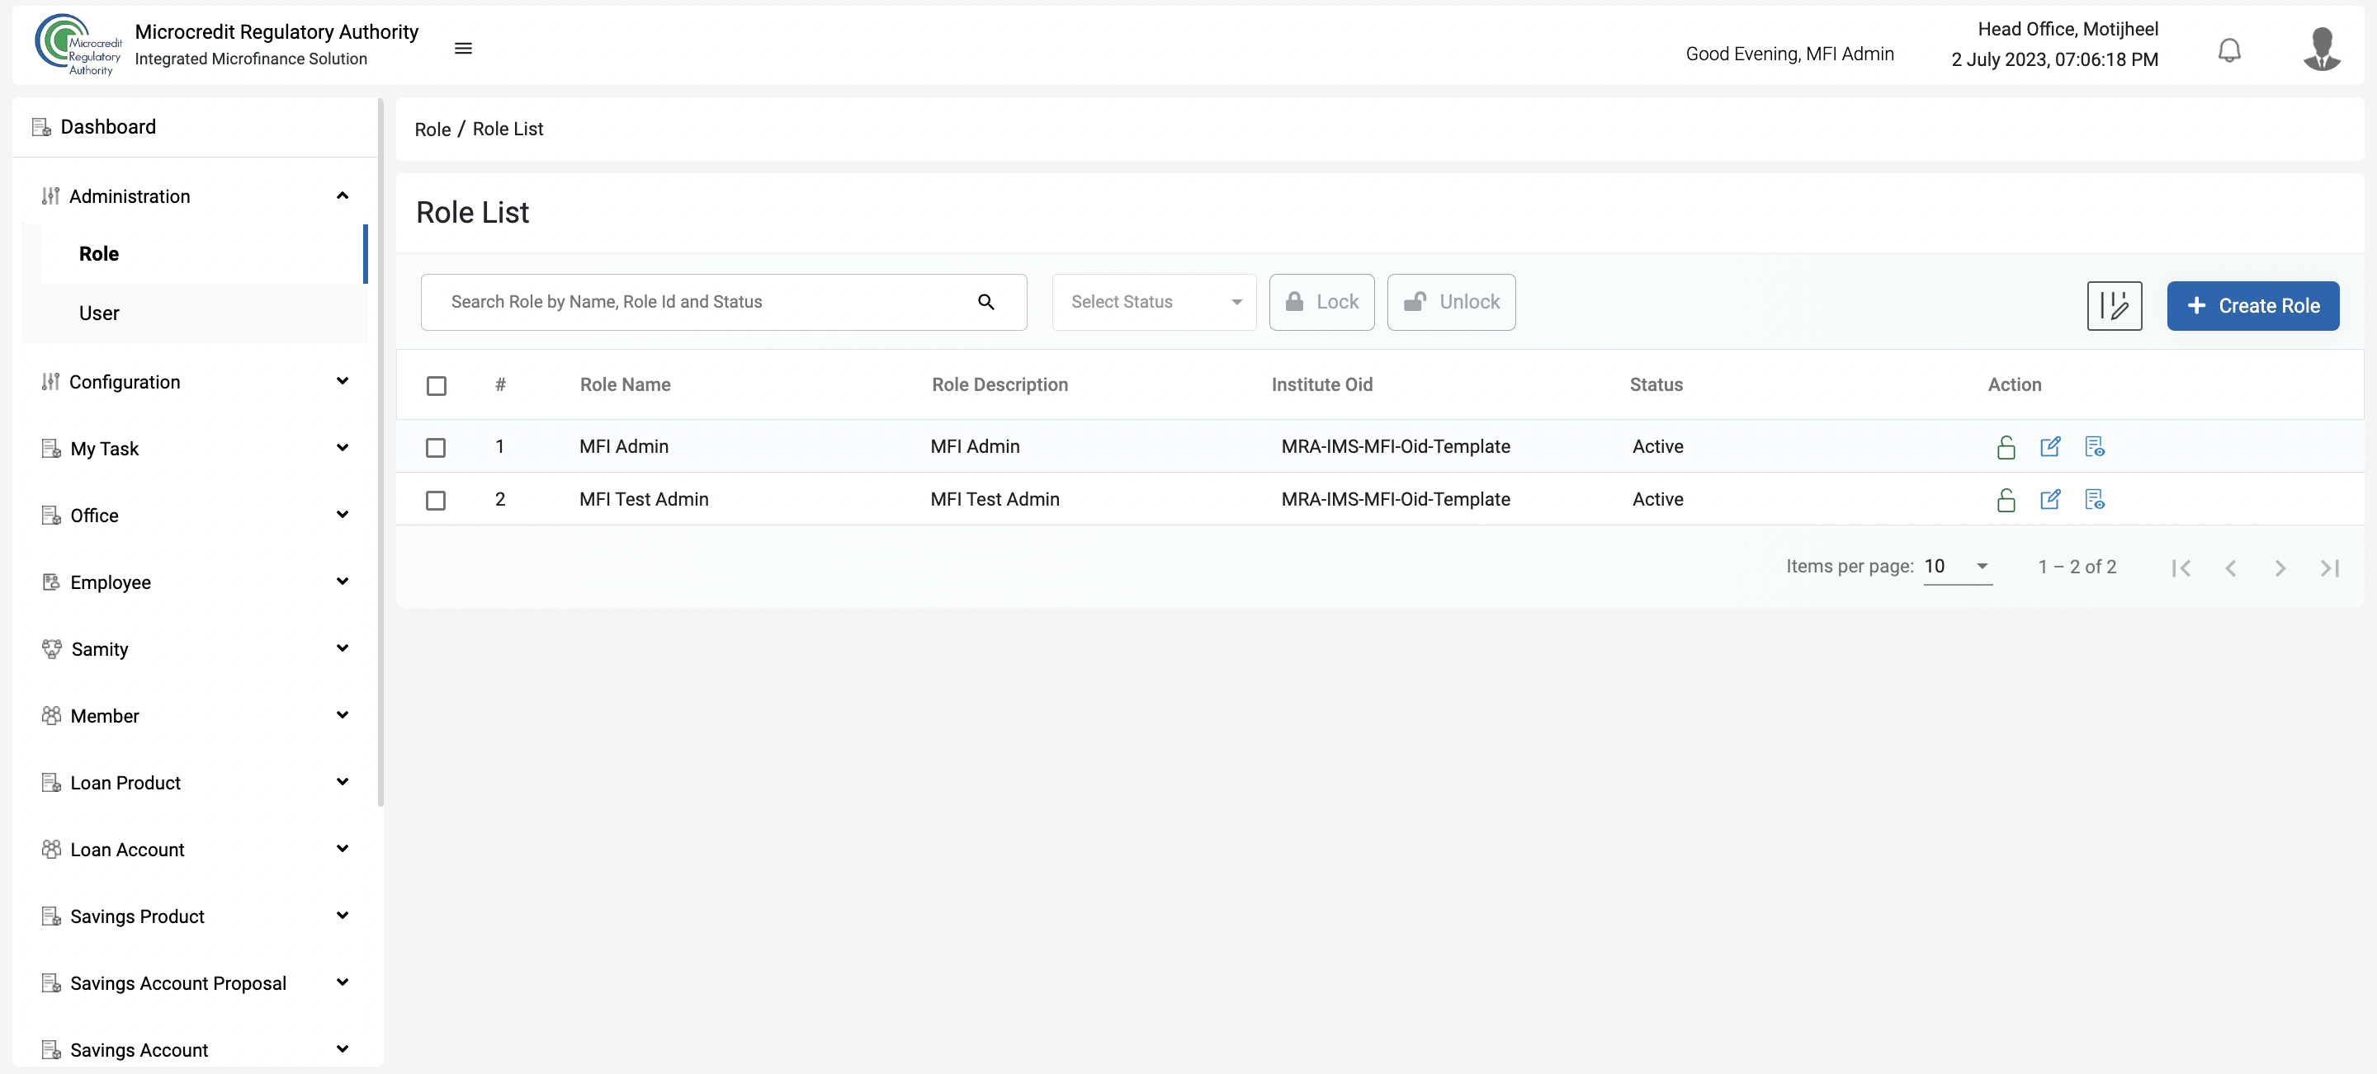Open the Role submenu item
2377x1074 pixels.
tap(203, 253)
